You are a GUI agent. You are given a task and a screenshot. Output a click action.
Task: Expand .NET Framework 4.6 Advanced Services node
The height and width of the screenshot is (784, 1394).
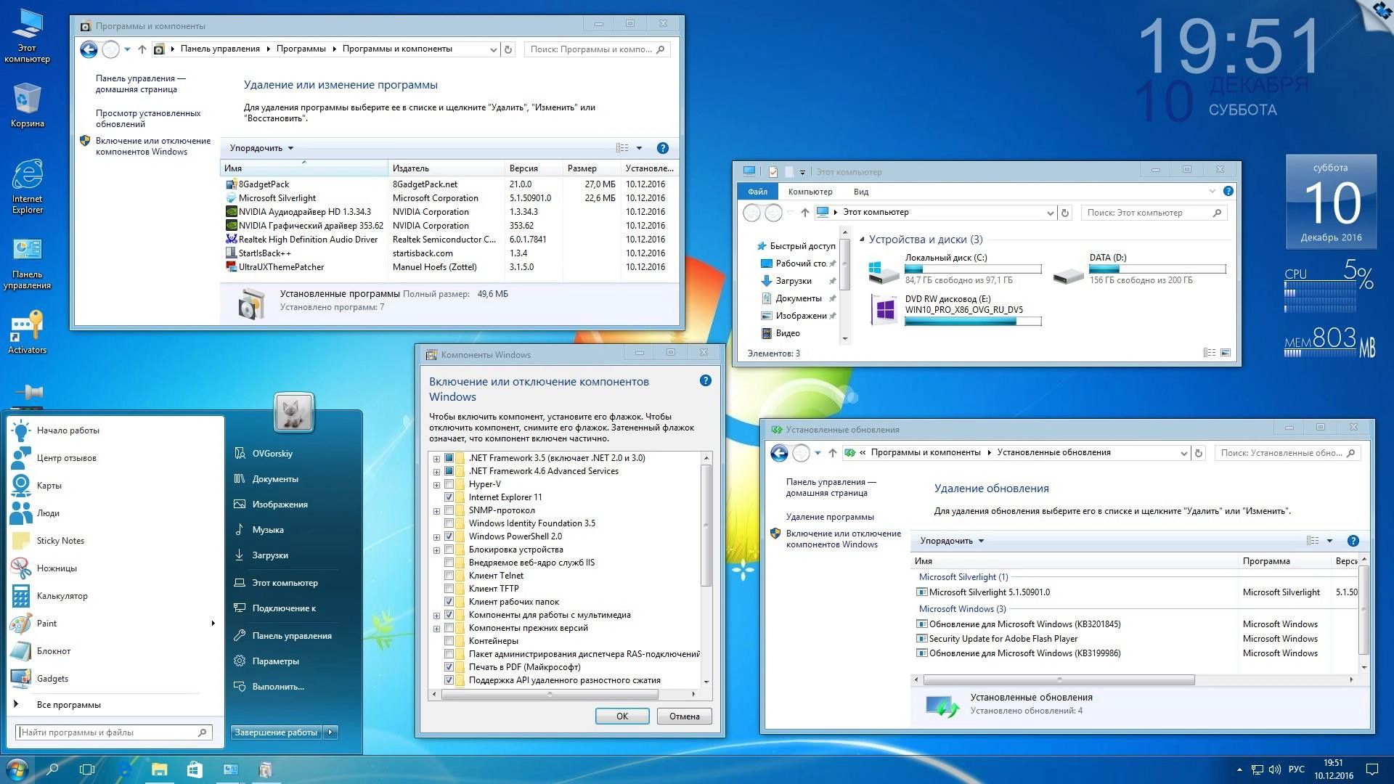(x=436, y=472)
